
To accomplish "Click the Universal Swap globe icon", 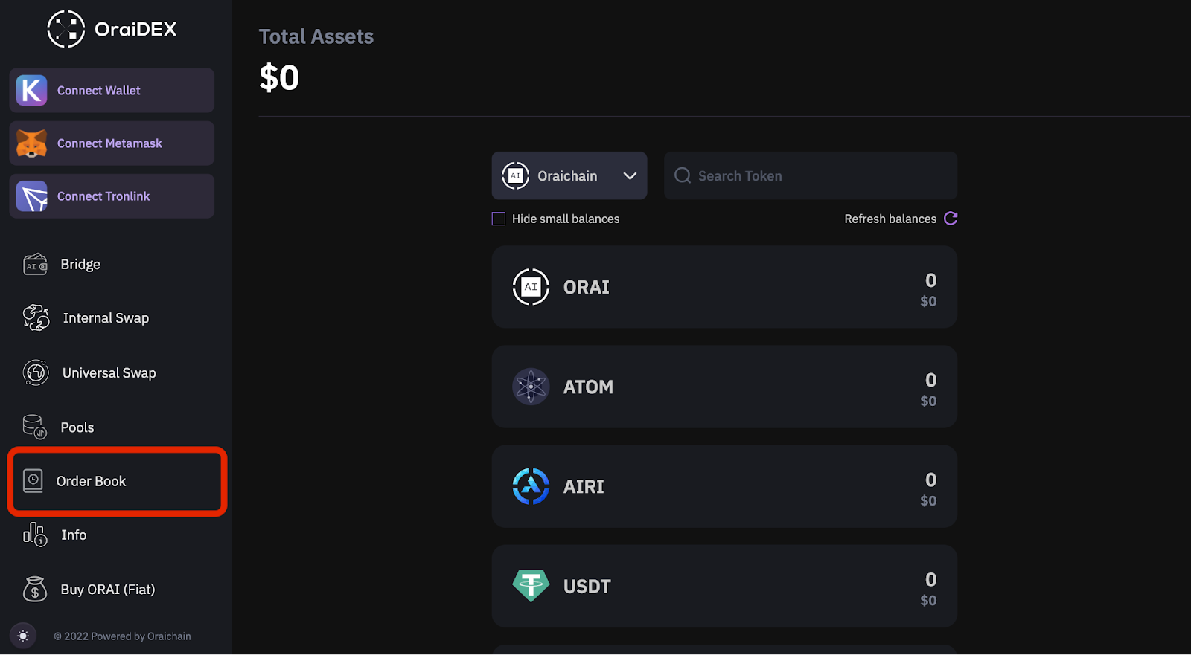I will [x=36, y=372].
